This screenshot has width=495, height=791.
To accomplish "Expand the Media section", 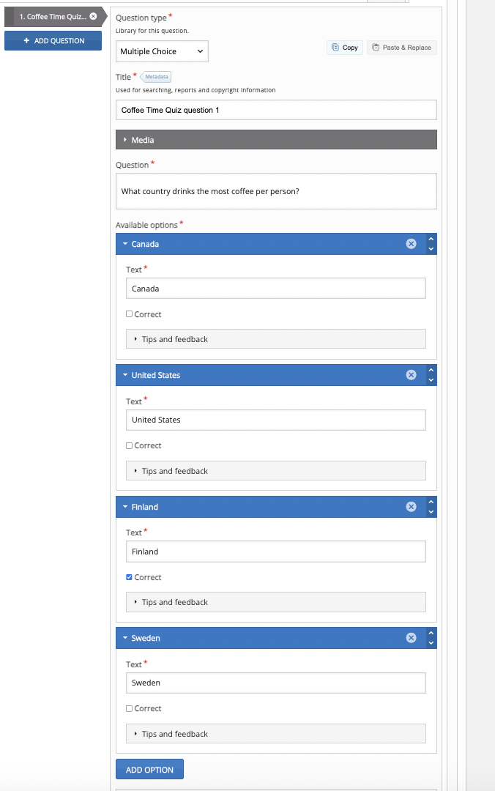I will pyautogui.click(x=276, y=140).
